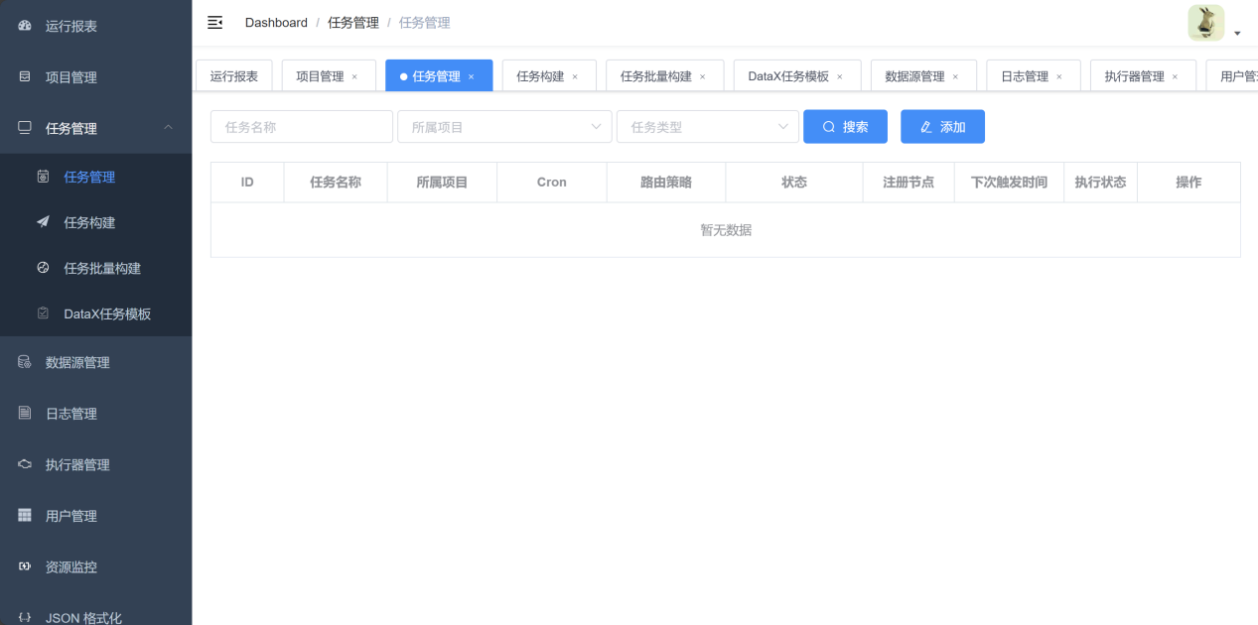Click the 执行器管理 sidebar icon
The width and height of the screenshot is (1258, 625).
pyautogui.click(x=25, y=464)
